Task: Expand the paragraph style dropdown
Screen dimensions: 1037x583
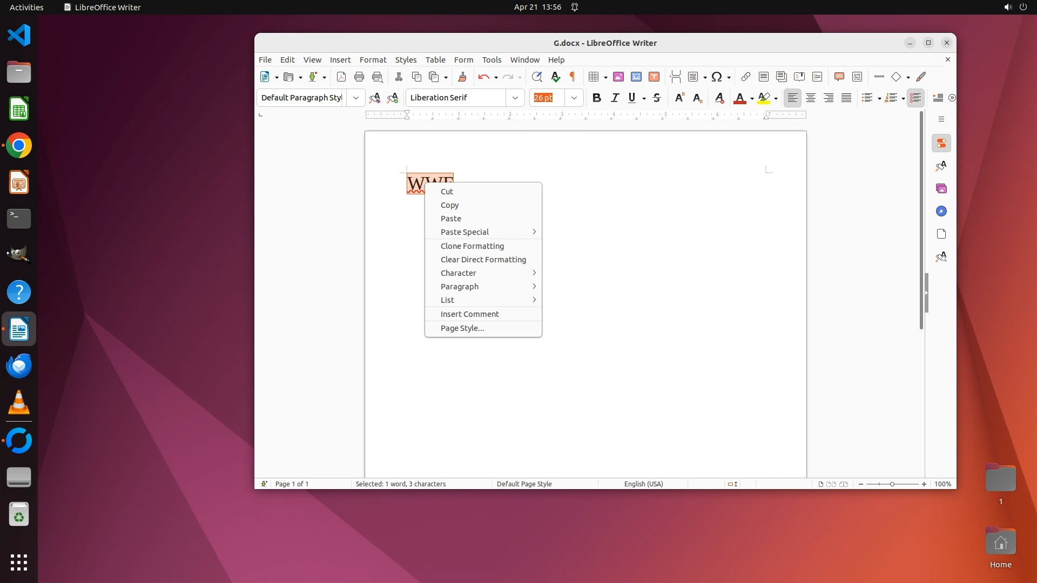Action: click(x=355, y=98)
